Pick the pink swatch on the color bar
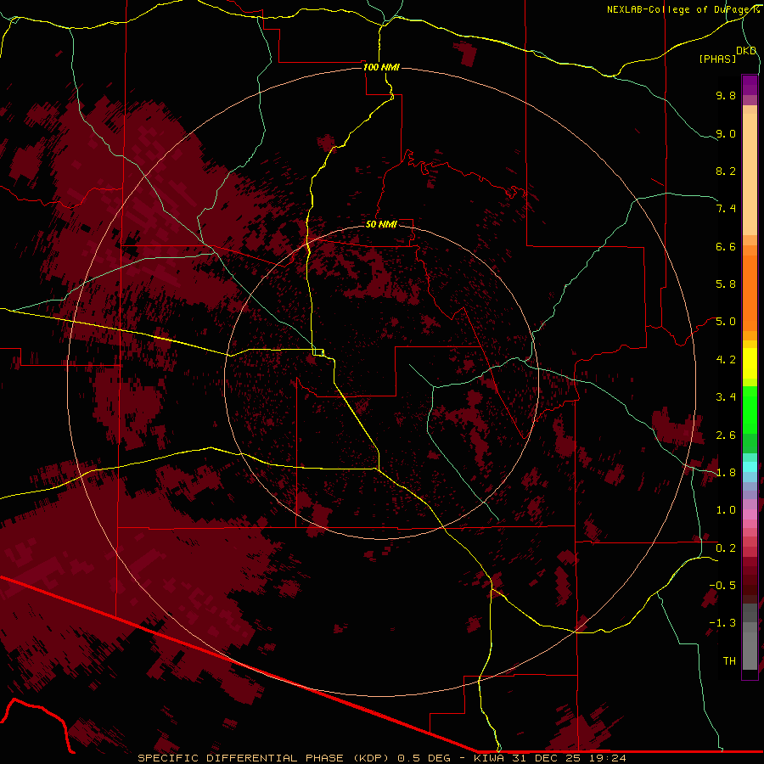This screenshot has height=764, width=764. pos(750,514)
